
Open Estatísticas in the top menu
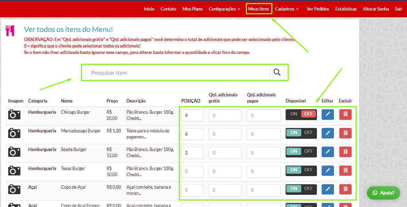tap(346, 9)
